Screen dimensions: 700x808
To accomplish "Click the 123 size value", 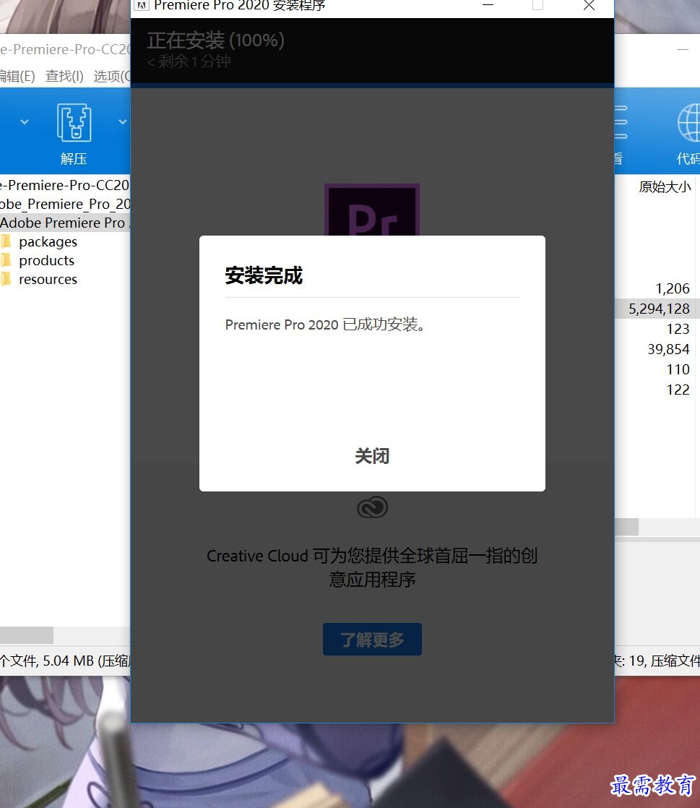I will click(678, 329).
